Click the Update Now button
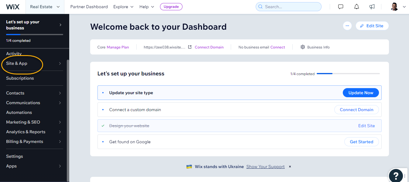Image resolution: width=409 pixels, height=182 pixels. tap(361, 93)
